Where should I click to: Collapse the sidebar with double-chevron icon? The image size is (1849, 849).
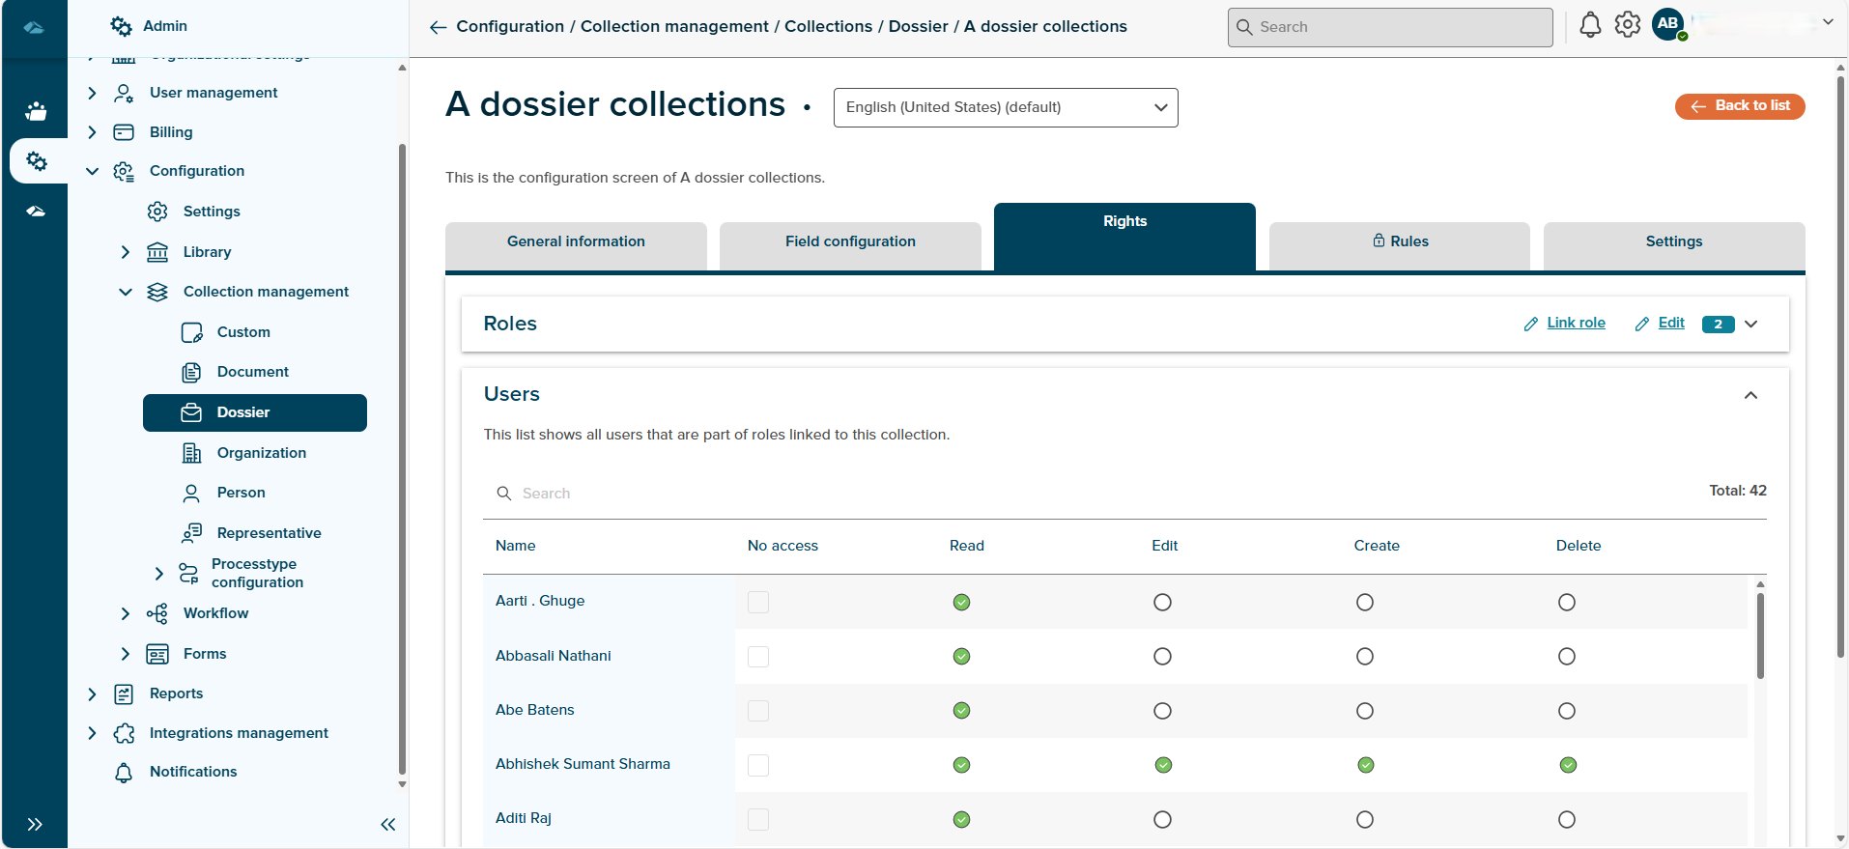click(x=388, y=824)
